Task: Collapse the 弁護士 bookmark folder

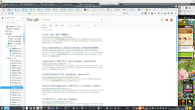Action: pos(5,34)
